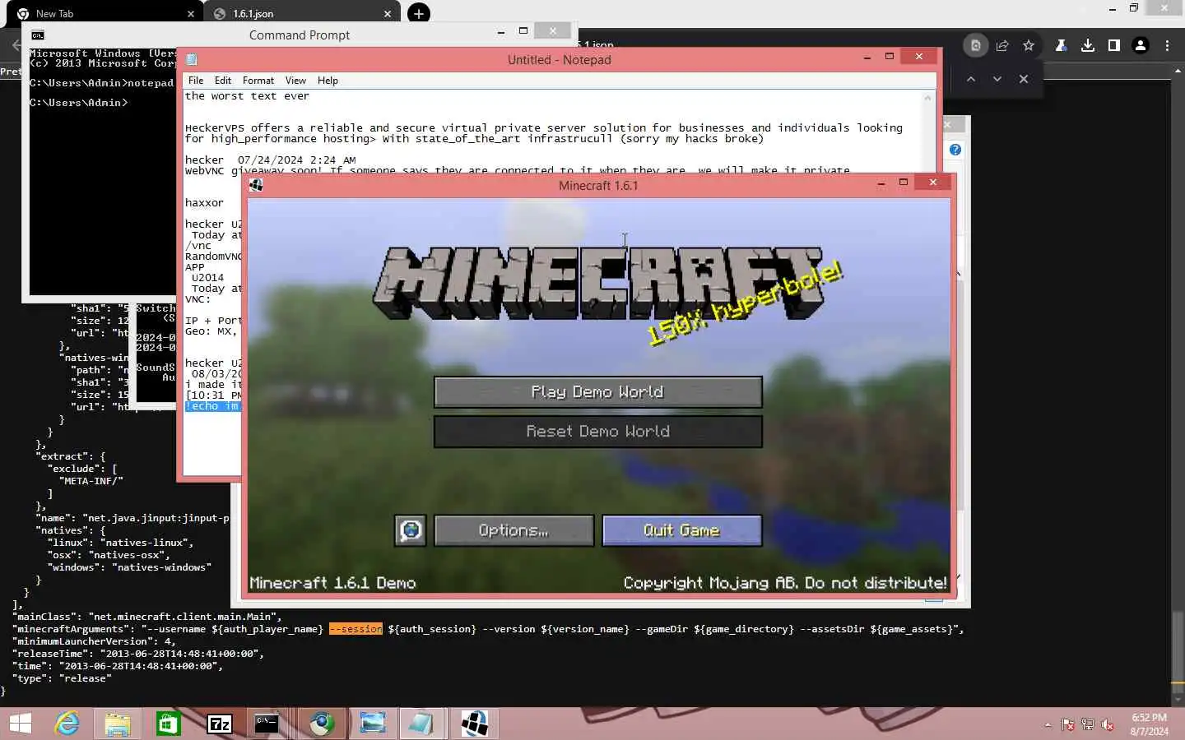This screenshot has width=1185, height=740.
Task: Open Notepad's File menu
Action: click(196, 81)
